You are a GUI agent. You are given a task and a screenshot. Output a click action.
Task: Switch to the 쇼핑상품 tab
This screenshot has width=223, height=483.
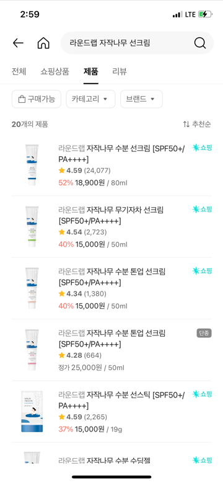click(x=55, y=71)
